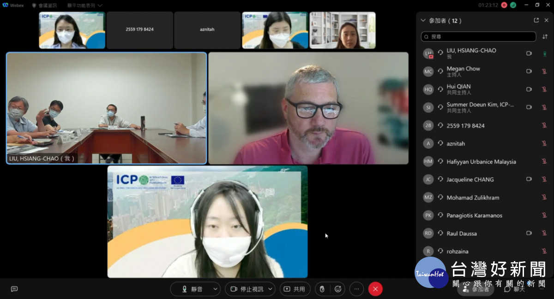Click the RD avatar for Raul Daussa

click(428, 233)
